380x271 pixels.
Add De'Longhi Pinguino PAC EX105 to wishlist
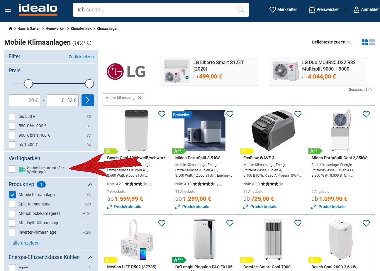tap(230, 223)
